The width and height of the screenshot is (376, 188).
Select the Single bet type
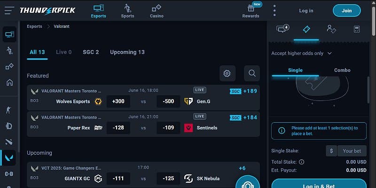click(295, 70)
